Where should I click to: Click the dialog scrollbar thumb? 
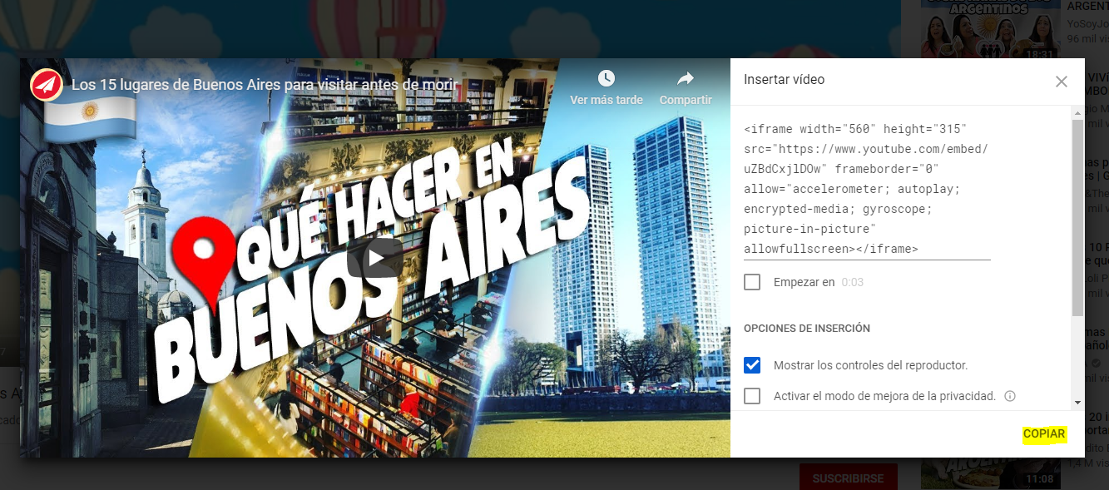(x=1077, y=218)
